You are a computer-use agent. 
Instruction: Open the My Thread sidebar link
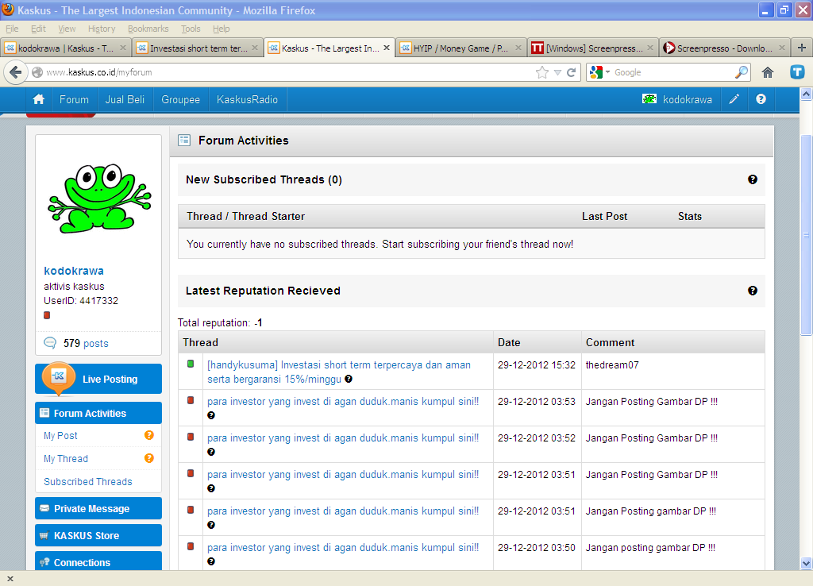tap(66, 458)
